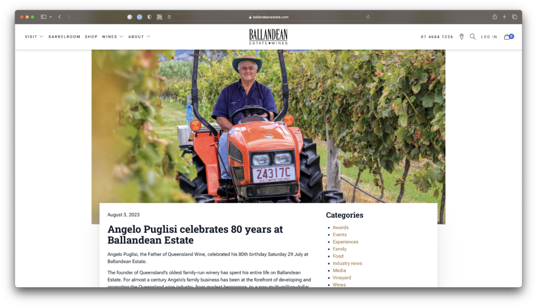Viewport: 537px width, 307px height.
Task: Reload the page with refresh icon
Action: pos(368,17)
